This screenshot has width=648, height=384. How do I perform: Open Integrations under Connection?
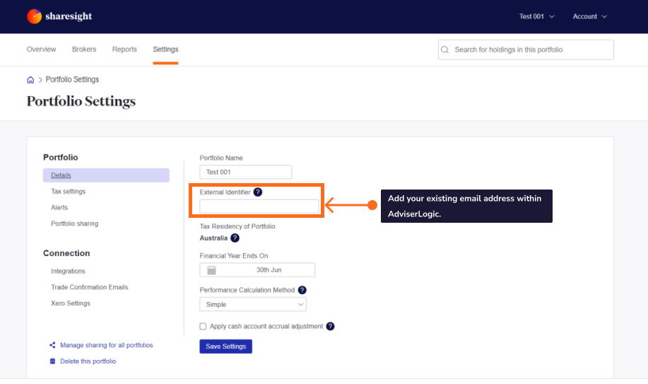[x=68, y=271]
